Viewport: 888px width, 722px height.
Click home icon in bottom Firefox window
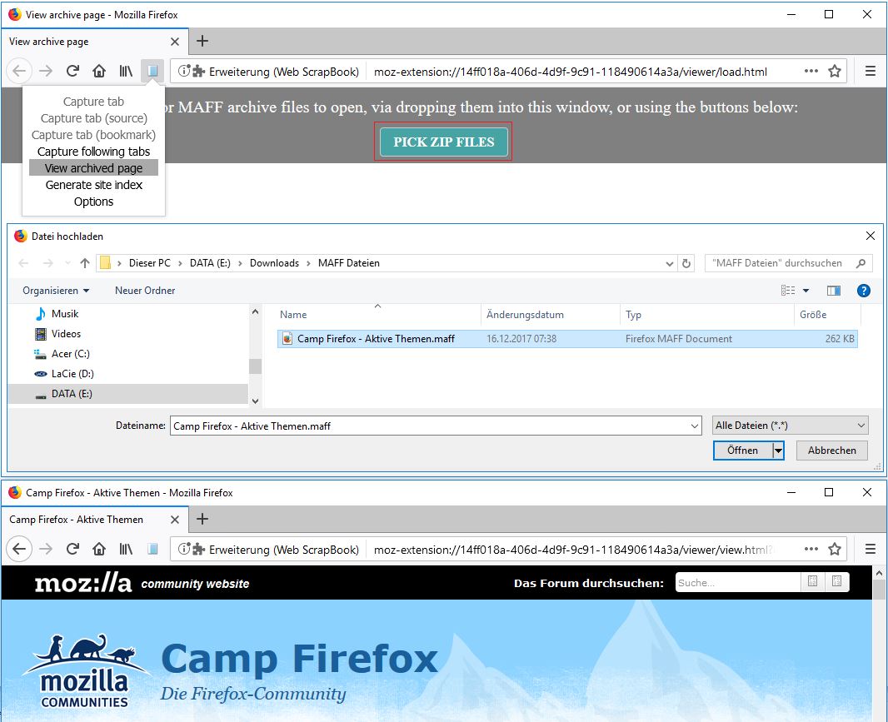pyautogui.click(x=99, y=549)
